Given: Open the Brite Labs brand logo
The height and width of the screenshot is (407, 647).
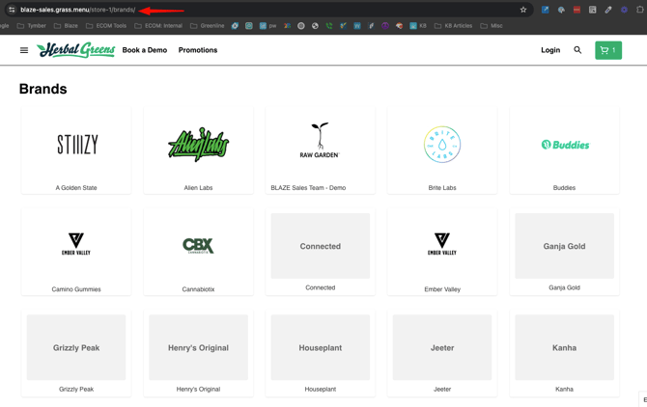Looking at the screenshot, I should (x=442, y=145).
